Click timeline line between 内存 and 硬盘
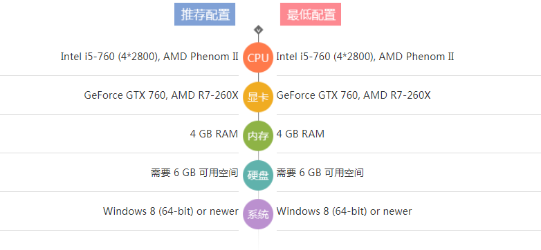This screenshot has height=250, width=541. click(x=258, y=155)
